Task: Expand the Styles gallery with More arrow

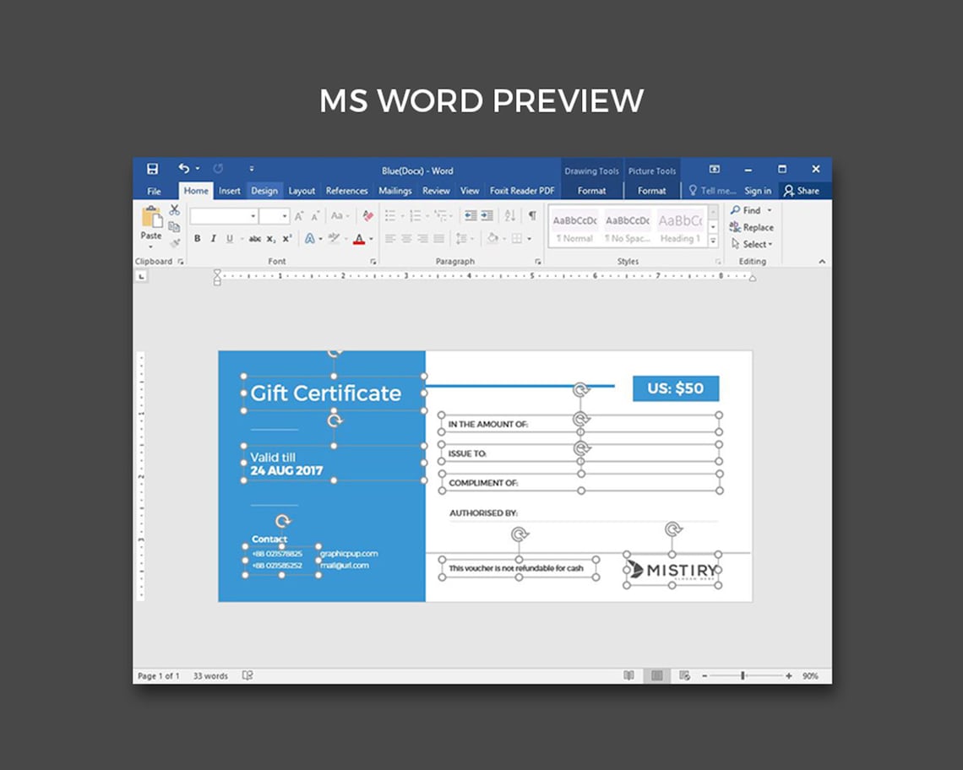Action: [712, 241]
